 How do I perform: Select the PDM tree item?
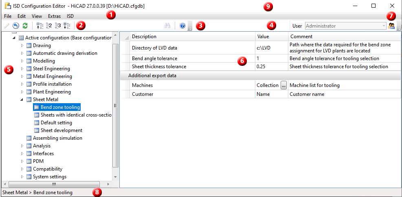(35, 161)
